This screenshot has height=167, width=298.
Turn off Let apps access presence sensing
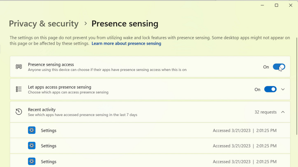[x=270, y=89]
